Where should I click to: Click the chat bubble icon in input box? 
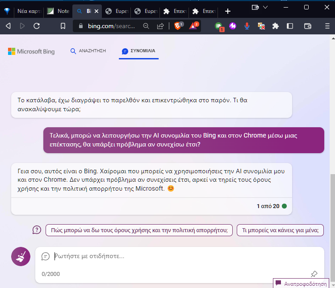click(46, 256)
